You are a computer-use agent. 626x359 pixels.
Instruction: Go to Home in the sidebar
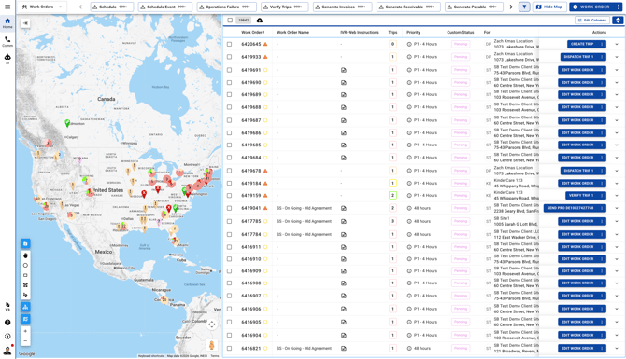(x=7, y=23)
